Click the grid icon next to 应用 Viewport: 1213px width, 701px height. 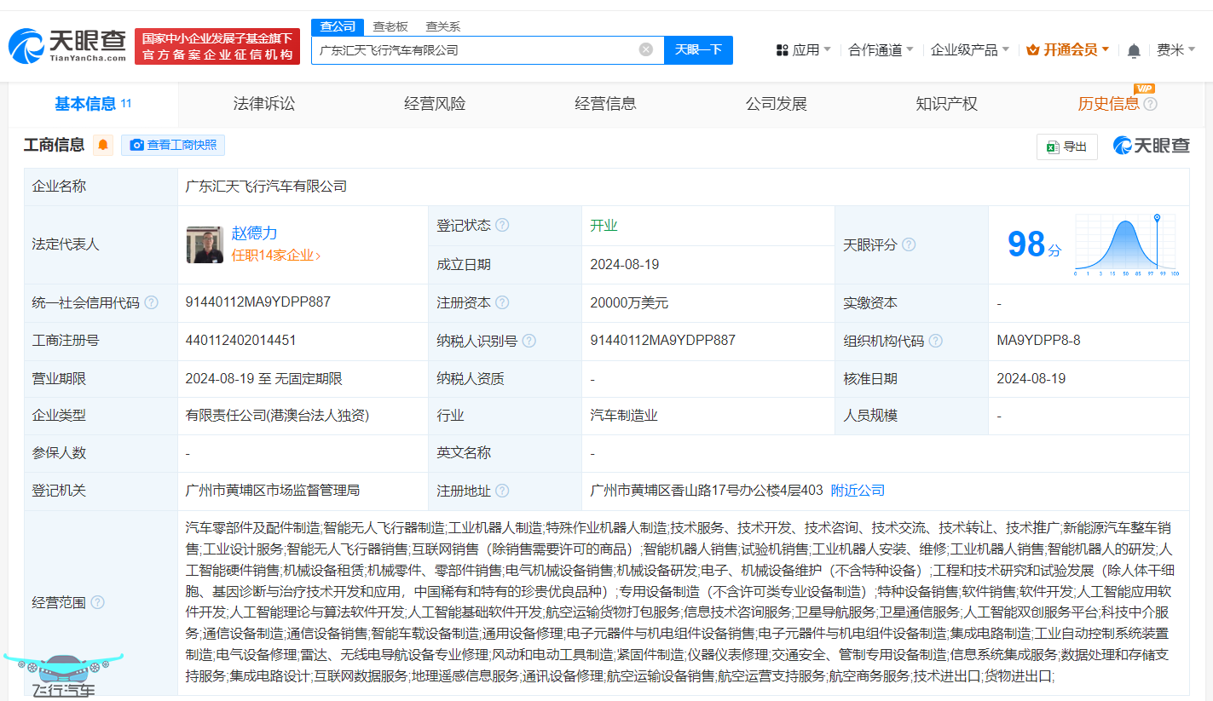782,50
